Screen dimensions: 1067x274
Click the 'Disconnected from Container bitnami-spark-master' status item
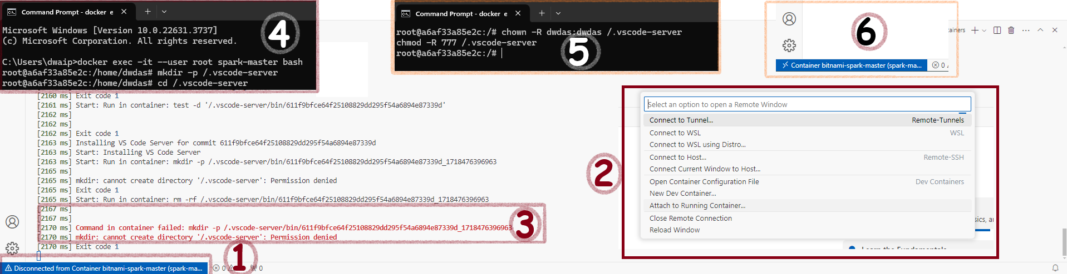click(104, 268)
